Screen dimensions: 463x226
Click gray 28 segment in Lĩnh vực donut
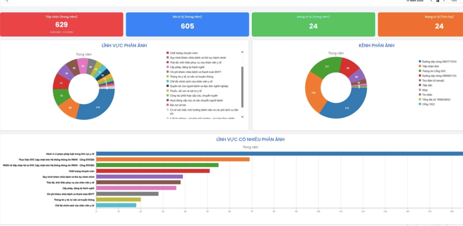[x=91, y=67]
